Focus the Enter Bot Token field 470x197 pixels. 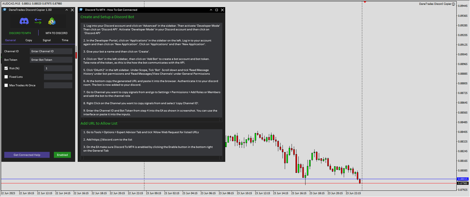point(51,60)
